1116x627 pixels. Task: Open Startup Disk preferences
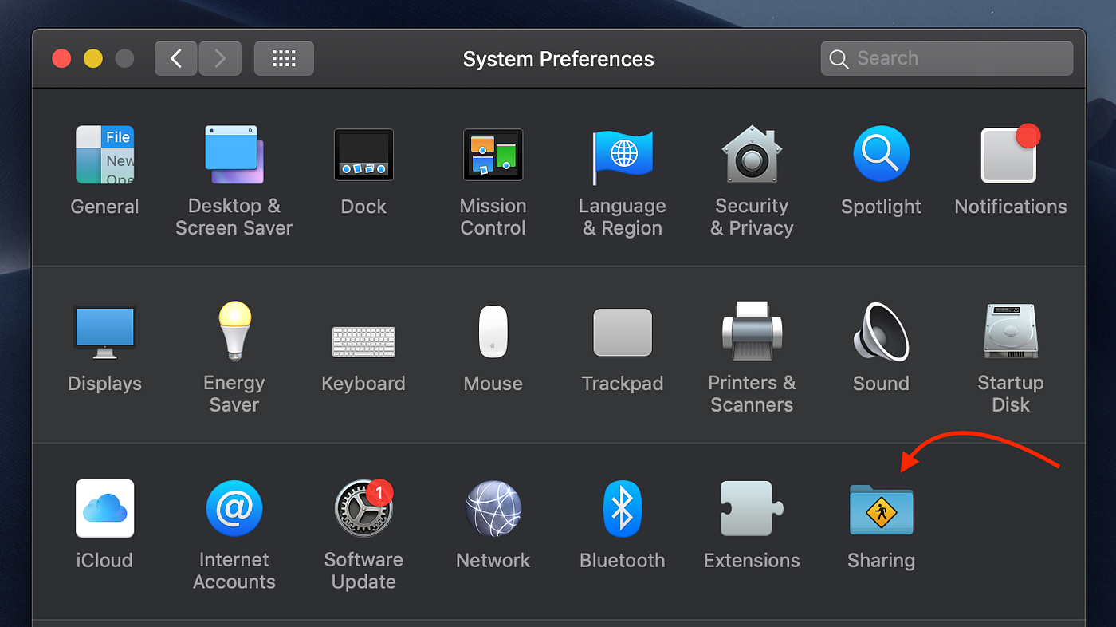pos(1009,332)
